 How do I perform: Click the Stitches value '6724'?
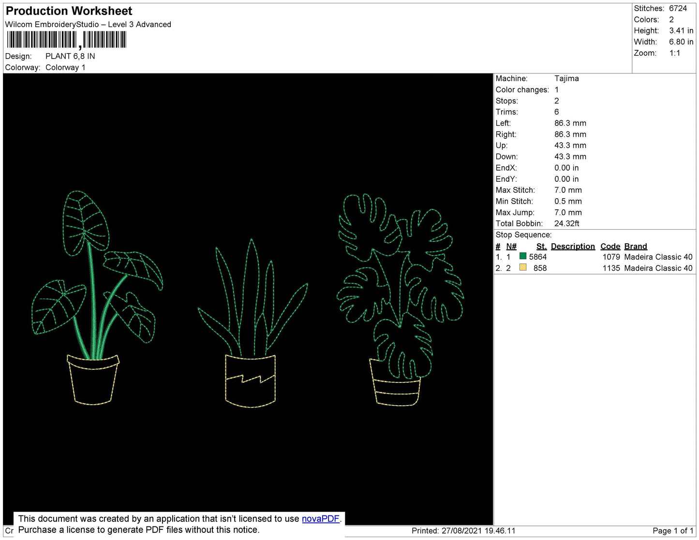pyautogui.click(x=678, y=8)
